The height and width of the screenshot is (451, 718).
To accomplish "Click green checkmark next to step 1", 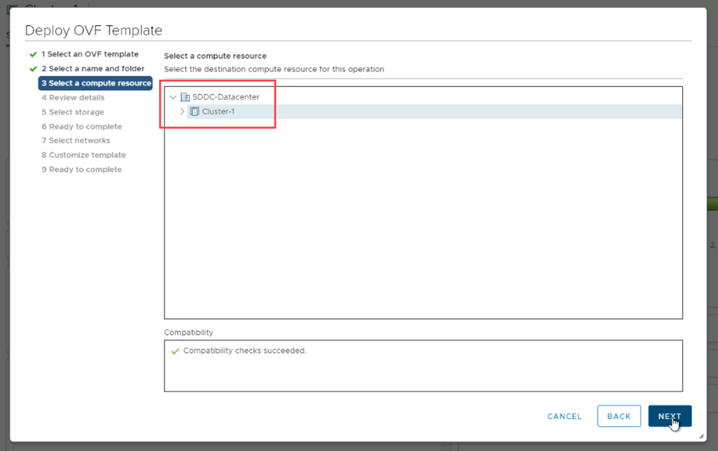I will 33,54.
